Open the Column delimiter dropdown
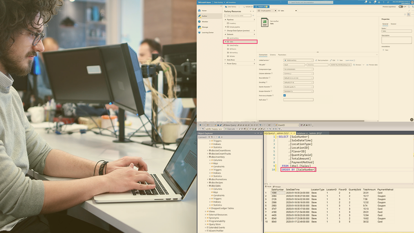The image size is (414, 233). pyautogui.click(x=298, y=73)
